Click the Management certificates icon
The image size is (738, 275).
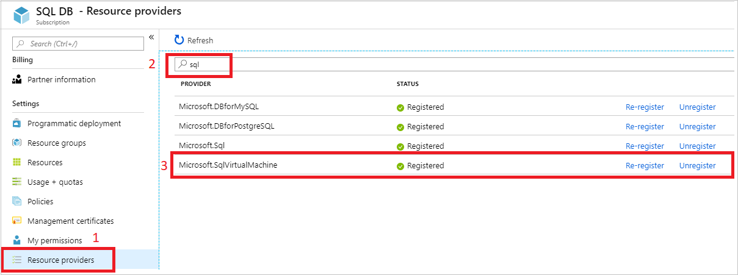(17, 221)
